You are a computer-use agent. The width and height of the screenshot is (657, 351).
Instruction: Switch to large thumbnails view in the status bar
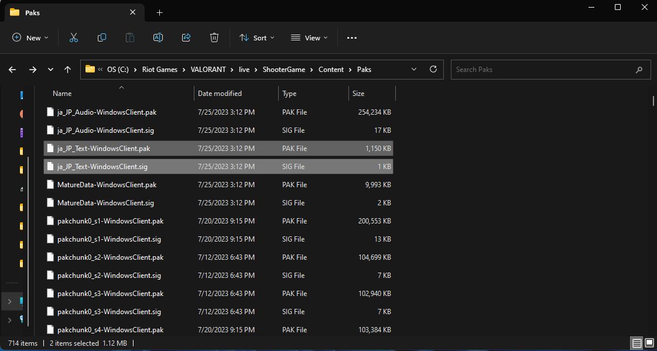tap(649, 343)
